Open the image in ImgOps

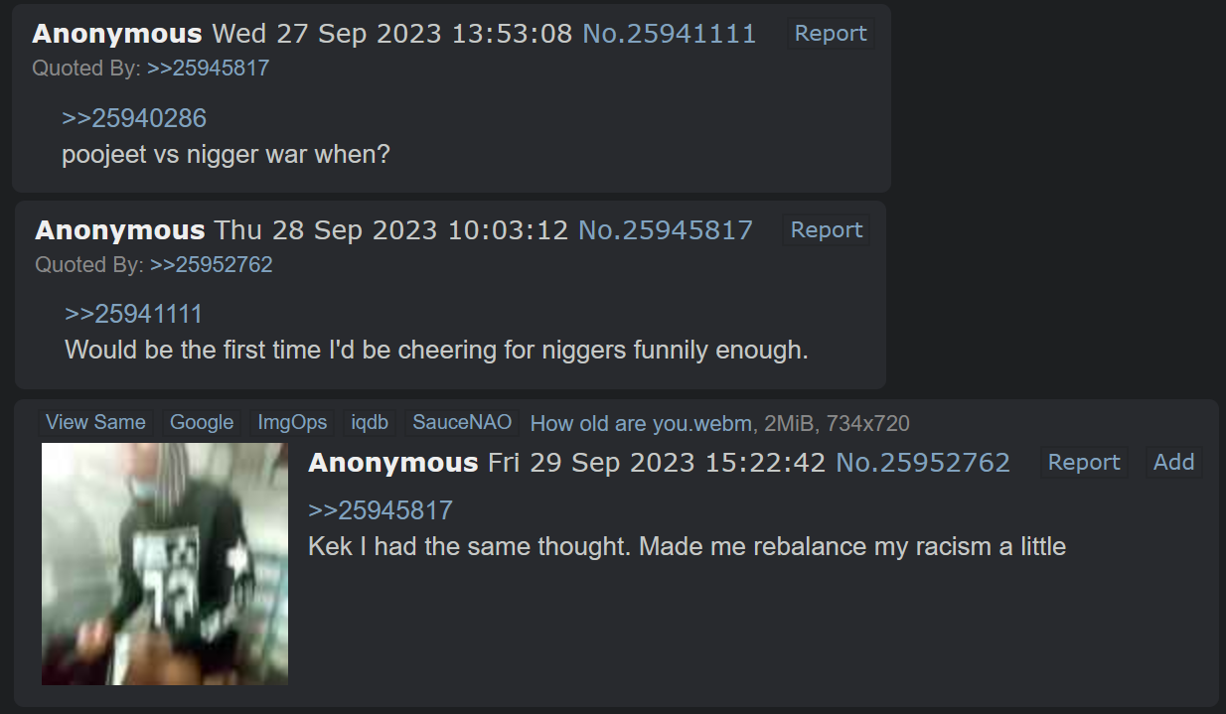292,422
